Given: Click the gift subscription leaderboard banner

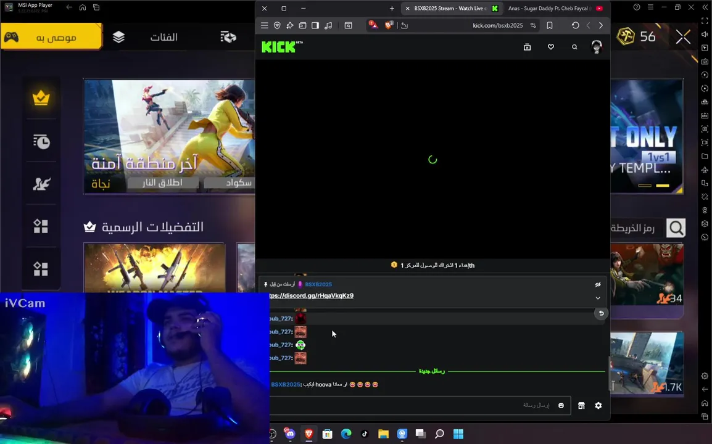Looking at the screenshot, I should [433, 265].
